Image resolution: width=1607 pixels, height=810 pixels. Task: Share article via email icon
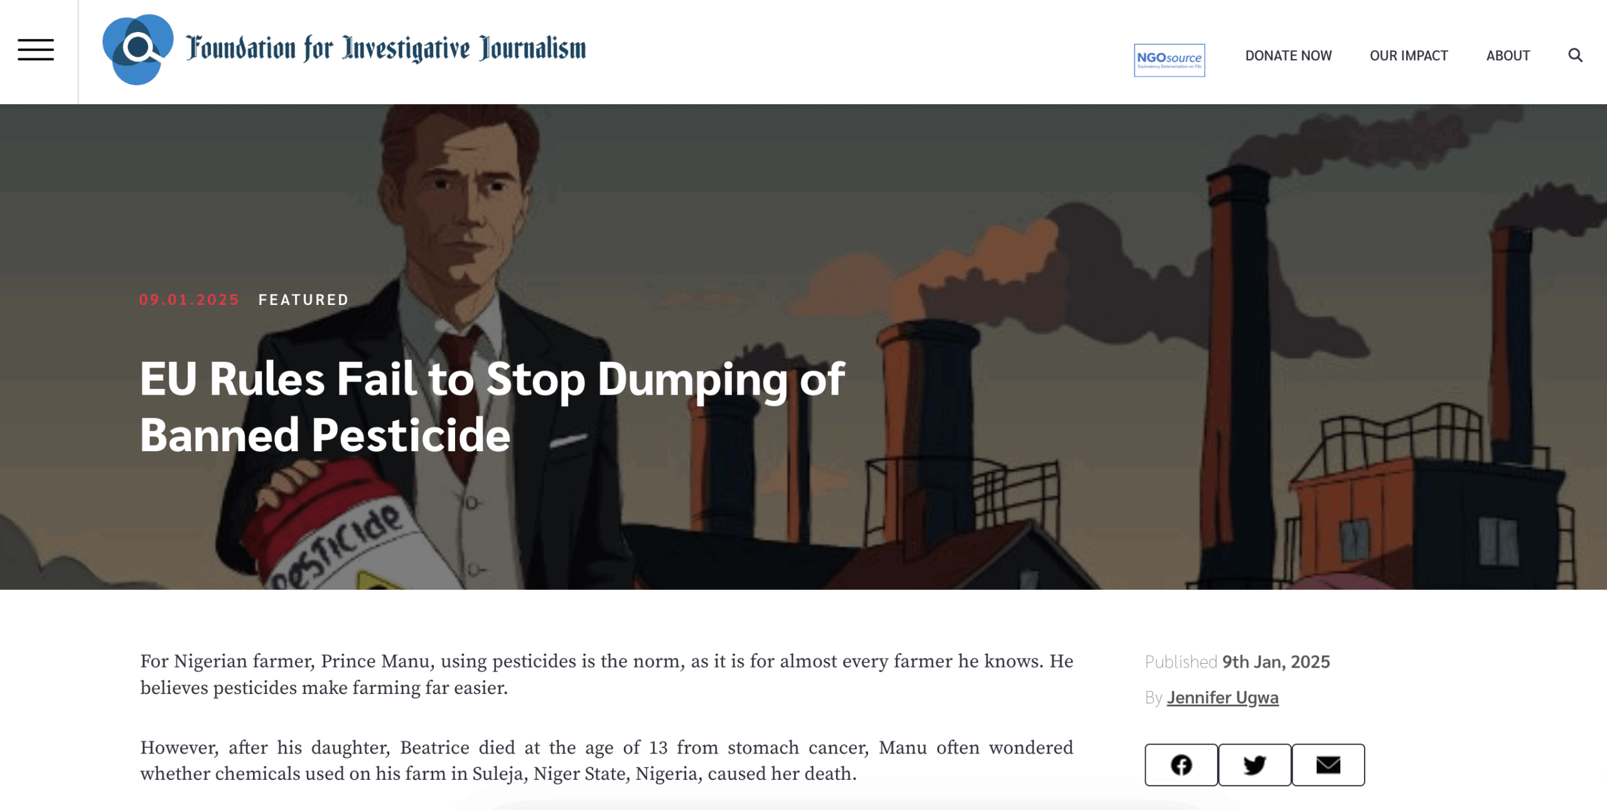click(1328, 765)
